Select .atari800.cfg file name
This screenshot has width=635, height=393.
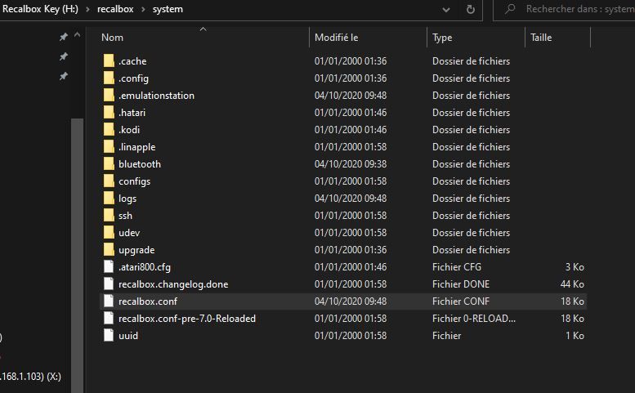[145, 267]
